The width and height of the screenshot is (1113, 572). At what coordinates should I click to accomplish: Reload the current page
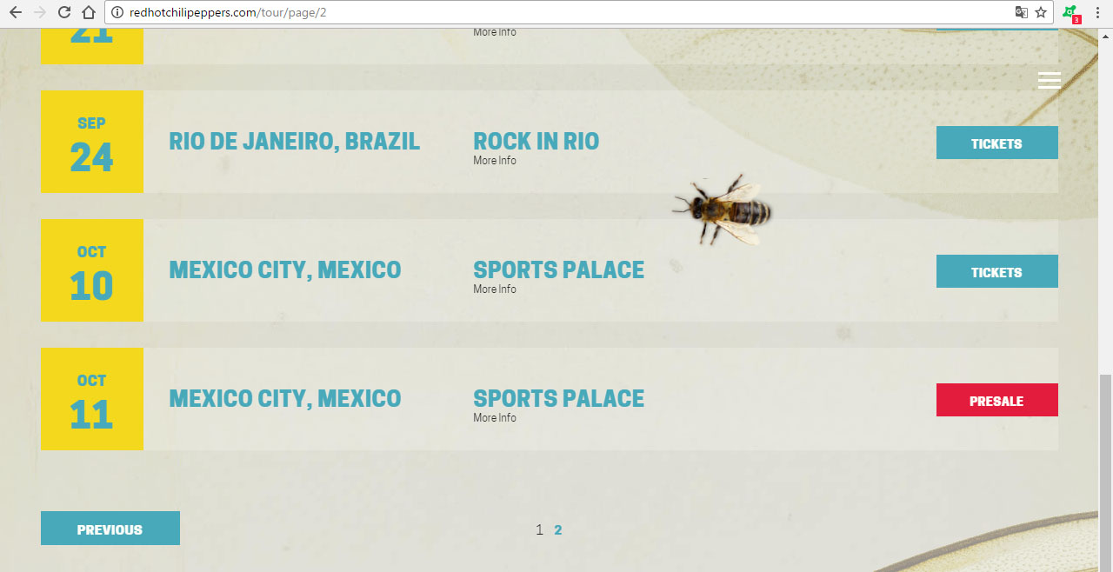tap(63, 12)
